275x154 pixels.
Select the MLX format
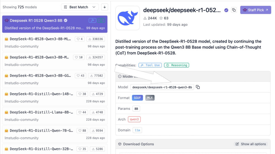point(150,98)
